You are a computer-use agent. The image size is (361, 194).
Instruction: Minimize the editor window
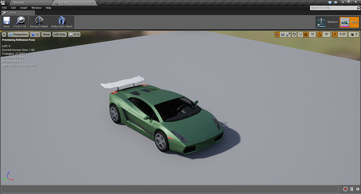point(343,2)
